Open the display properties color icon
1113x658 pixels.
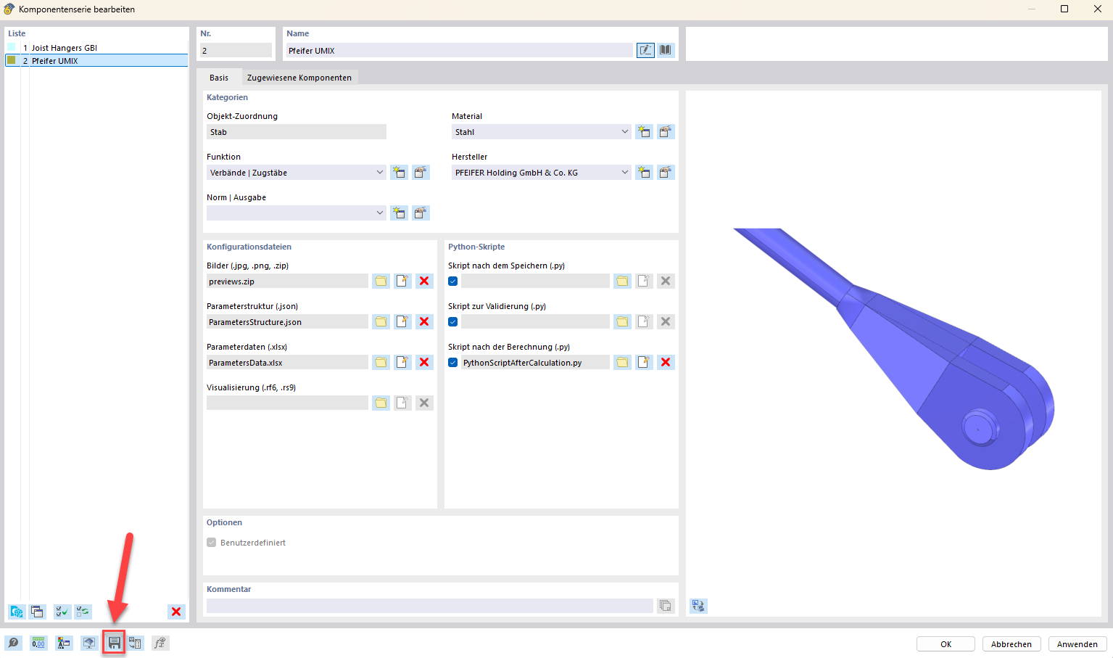click(x=64, y=643)
